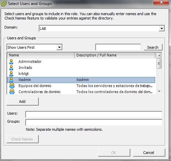Select the krbtgt user row
The height and width of the screenshot is (161, 171).
click(81, 74)
